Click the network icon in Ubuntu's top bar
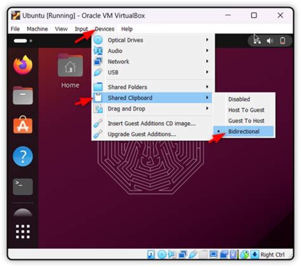The width and height of the screenshot is (301, 267). point(257,41)
